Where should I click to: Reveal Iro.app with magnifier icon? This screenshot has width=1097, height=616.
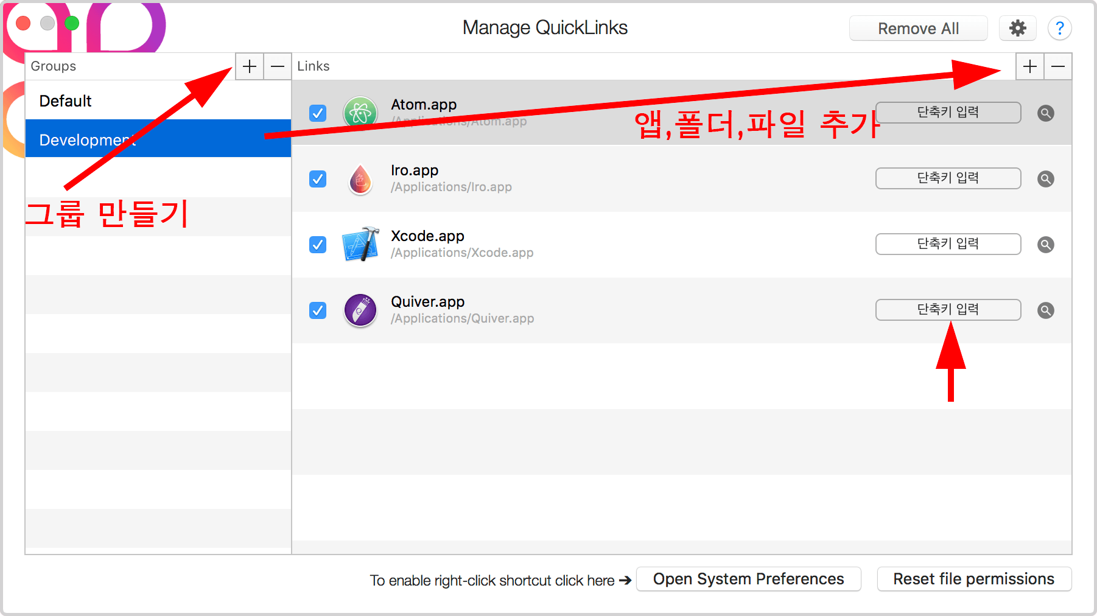coord(1046,179)
